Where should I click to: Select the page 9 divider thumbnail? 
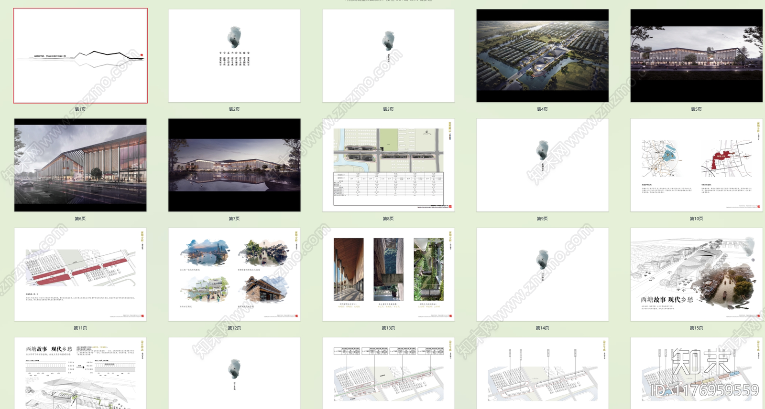542,165
